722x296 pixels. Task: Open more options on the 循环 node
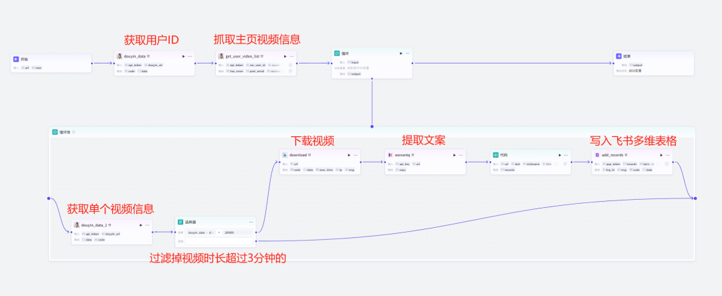[x=408, y=53]
